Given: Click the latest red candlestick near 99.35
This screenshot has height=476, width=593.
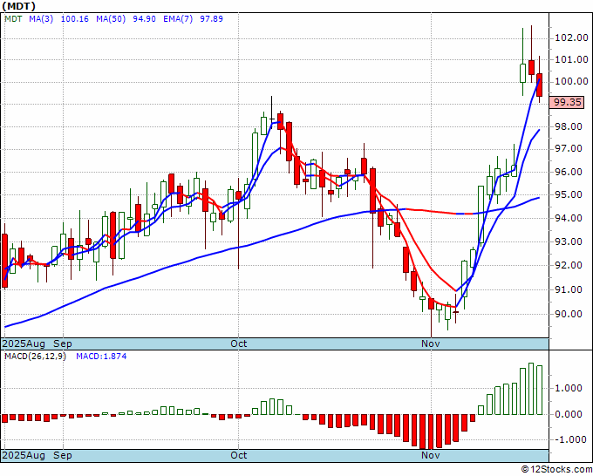Looking at the screenshot, I should point(540,85).
